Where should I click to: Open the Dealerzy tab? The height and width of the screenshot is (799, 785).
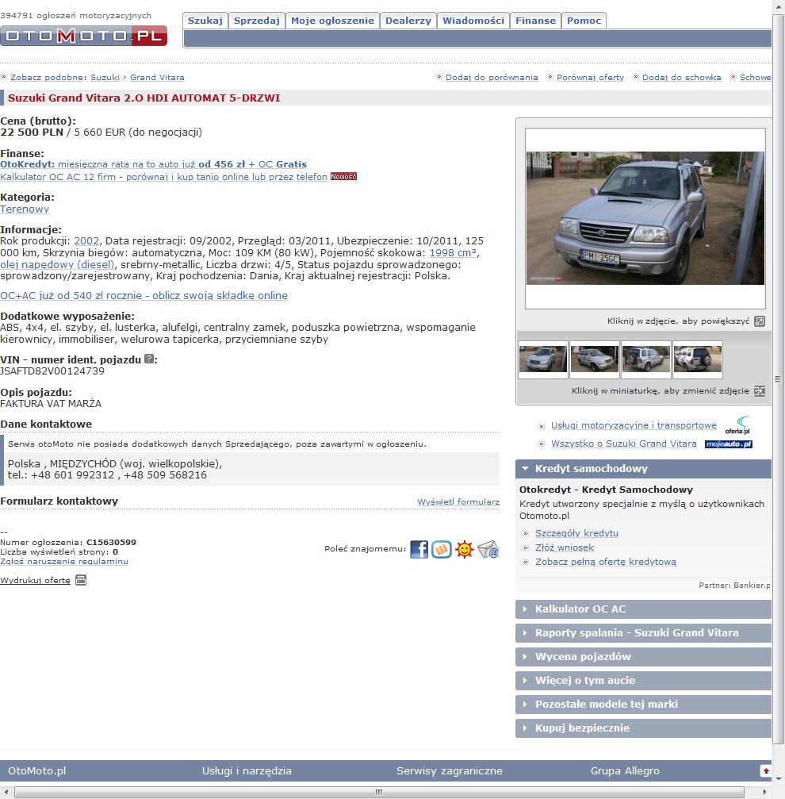pyautogui.click(x=408, y=21)
